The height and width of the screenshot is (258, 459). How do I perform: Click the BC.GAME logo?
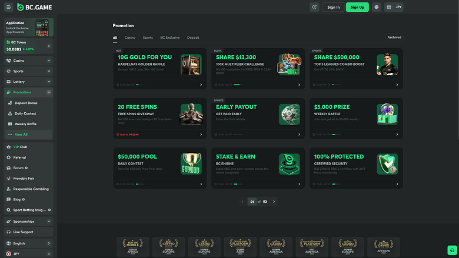pos(35,7)
